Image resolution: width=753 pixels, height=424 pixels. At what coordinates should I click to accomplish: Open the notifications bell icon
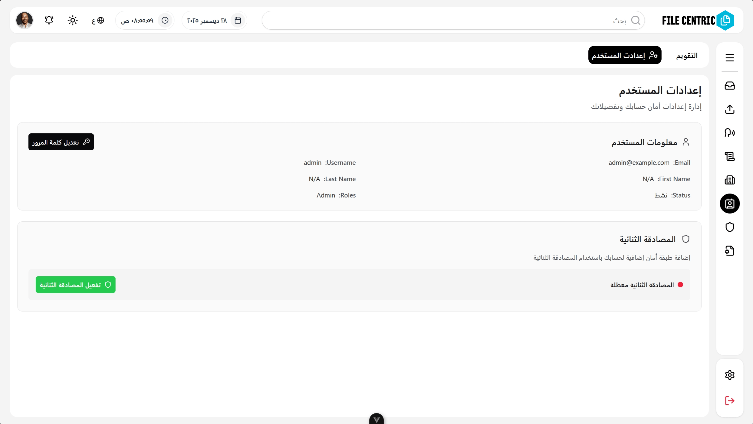49,20
